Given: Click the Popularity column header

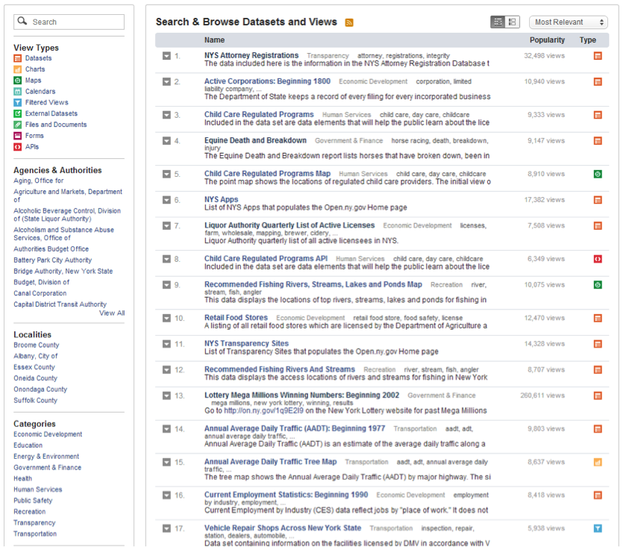Looking at the screenshot, I should click(547, 40).
